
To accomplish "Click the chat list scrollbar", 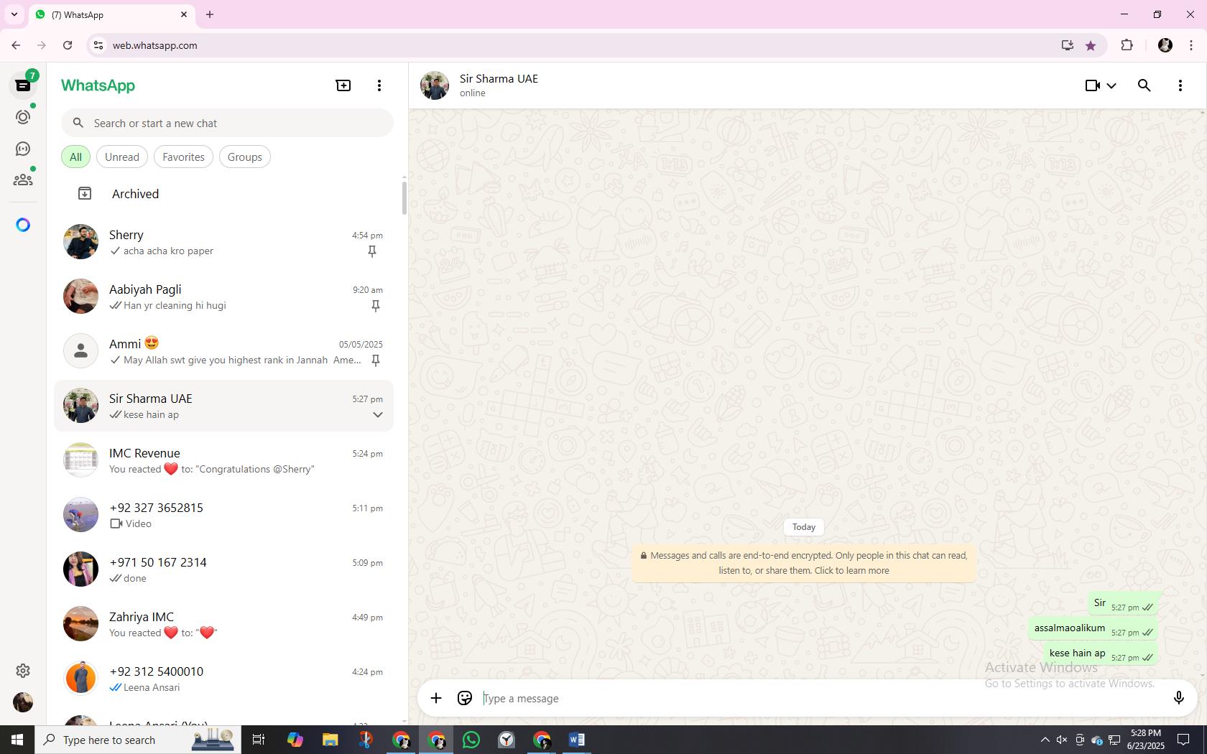I will click(x=404, y=198).
